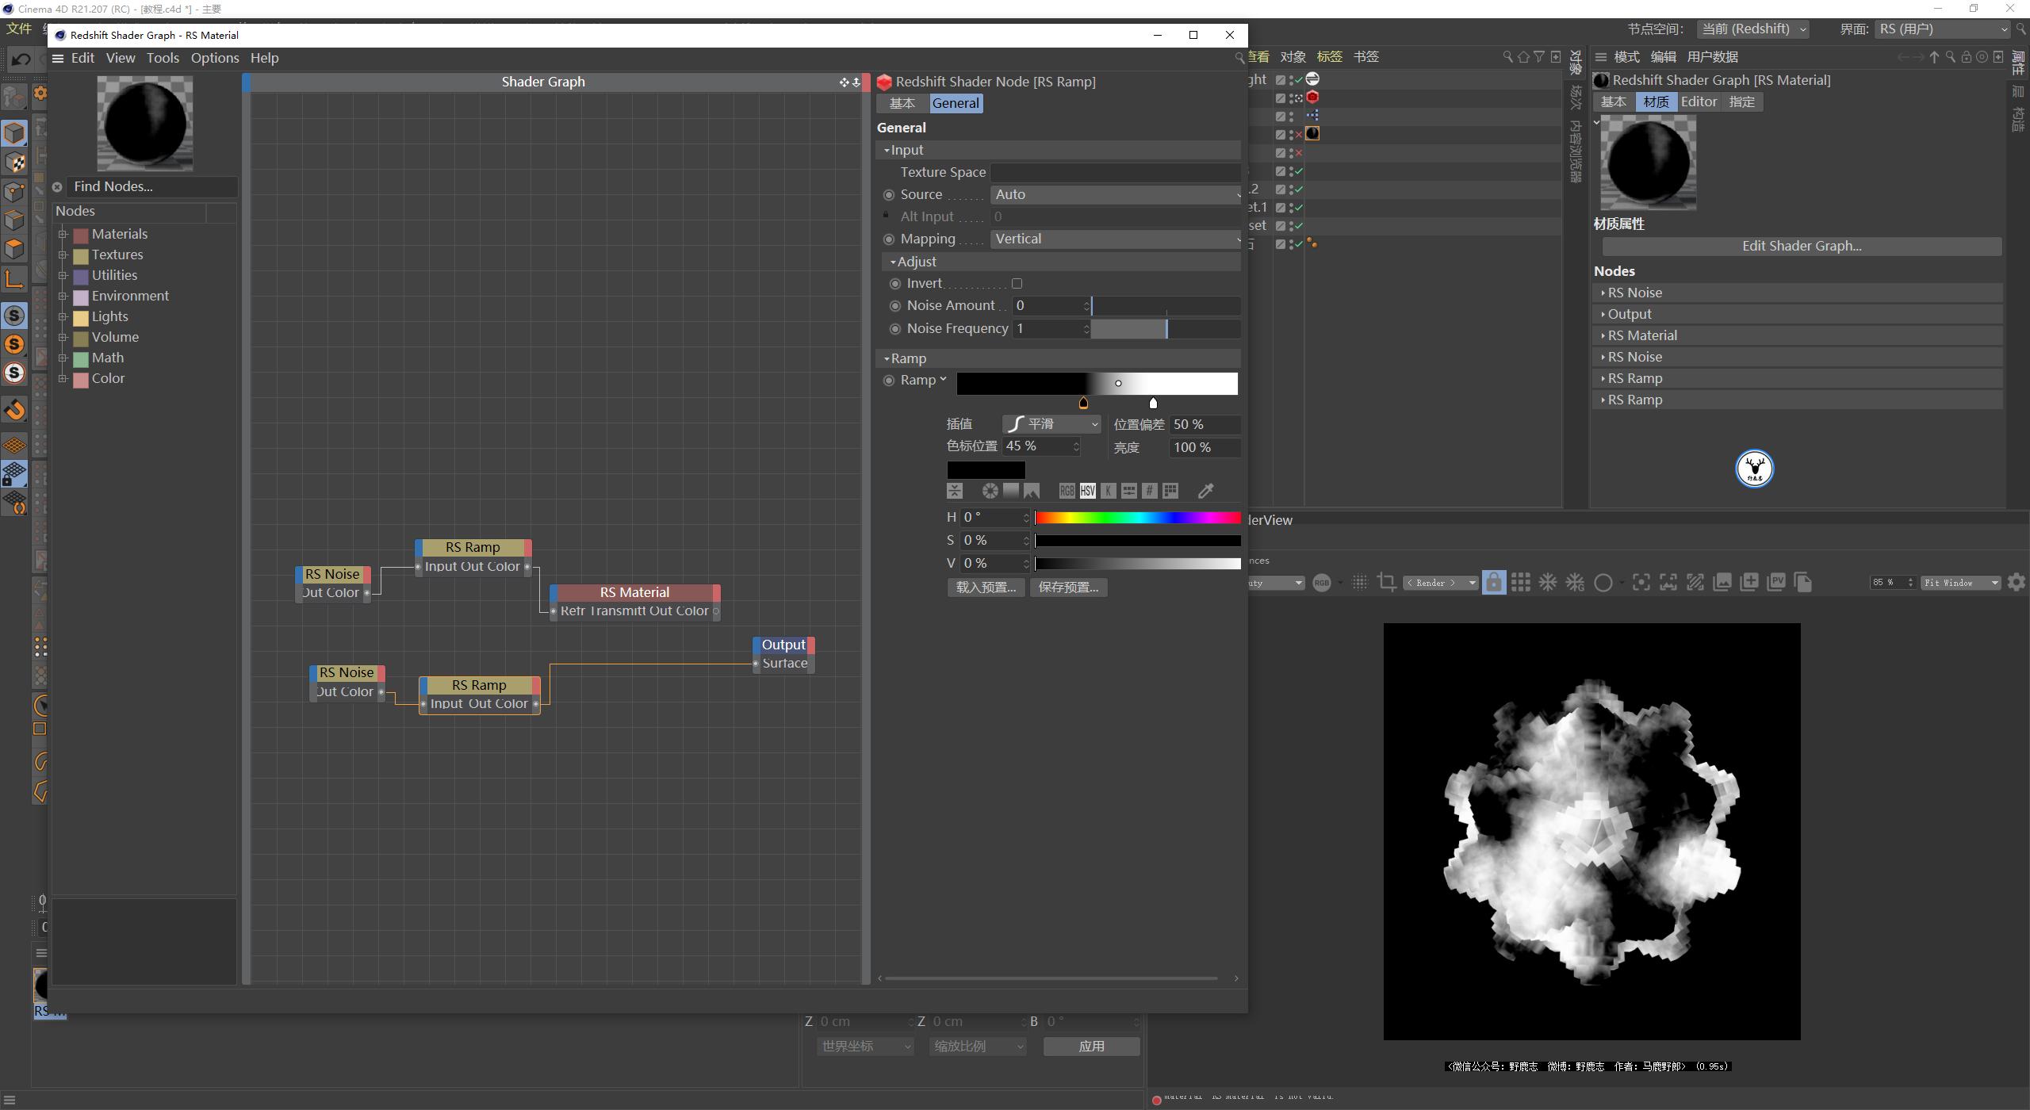The image size is (2030, 1110).
Task: Click the Edit Shader Graph button
Action: 1800,246
